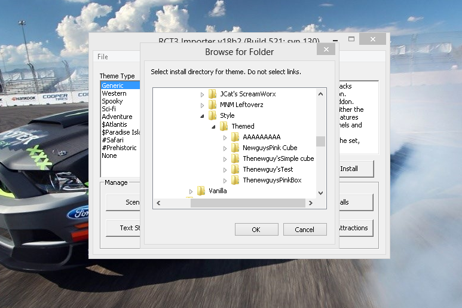The width and height of the screenshot is (462, 308).
Task: Click the folder tree's vertical scrollbar down arrow
Action: tap(320, 193)
